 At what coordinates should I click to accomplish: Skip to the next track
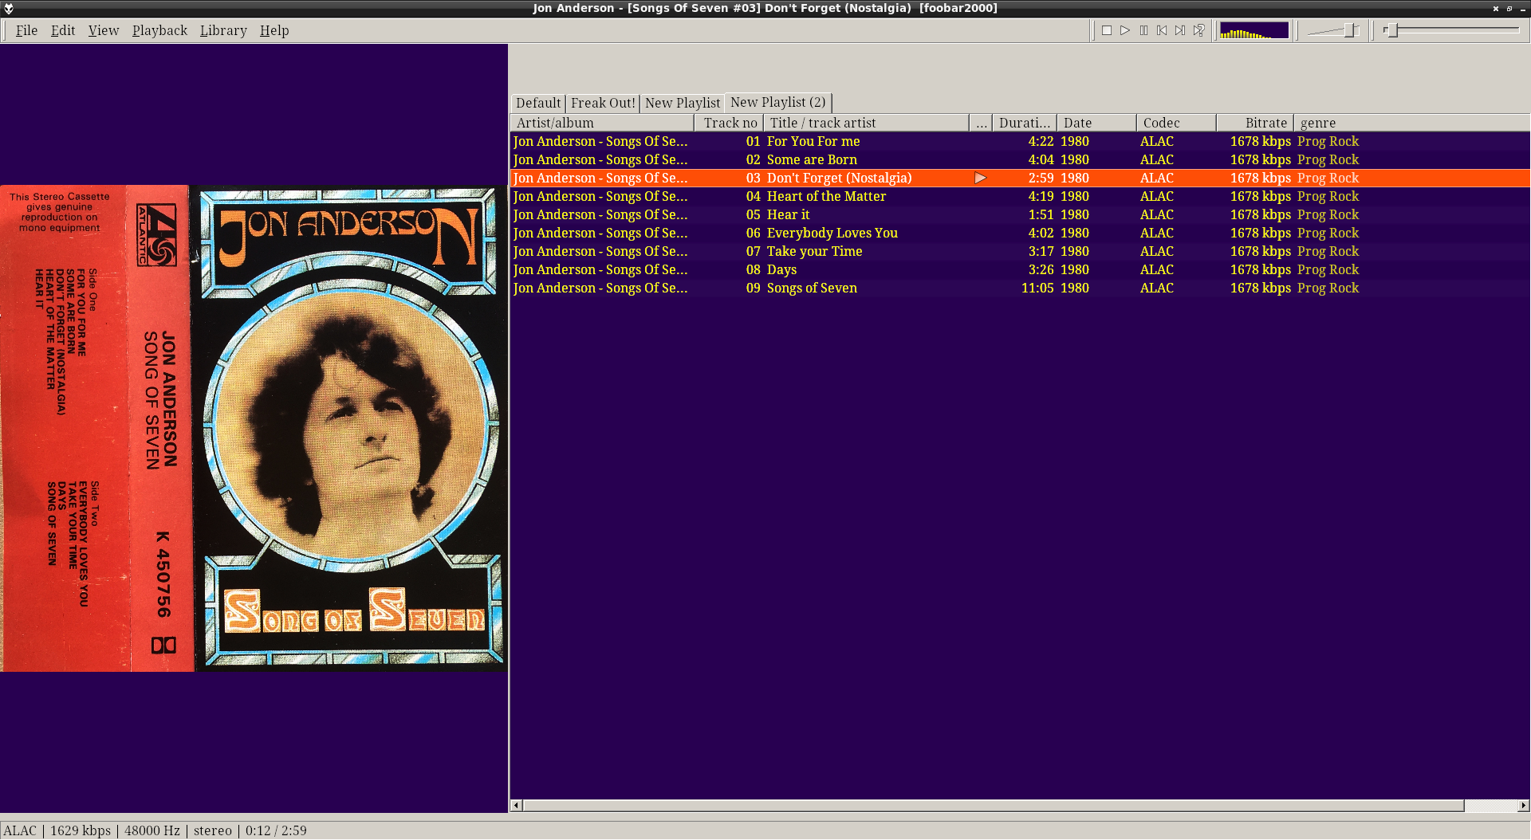tap(1180, 30)
